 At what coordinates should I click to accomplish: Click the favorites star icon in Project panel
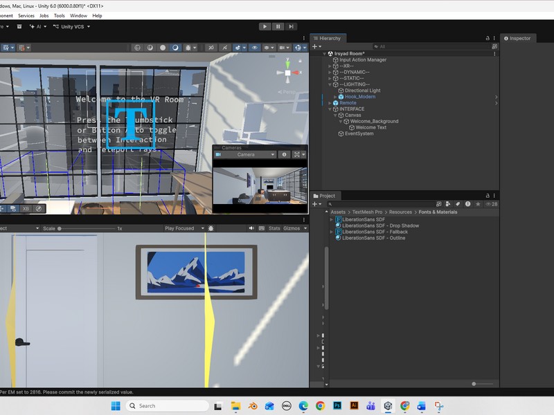[x=478, y=204]
